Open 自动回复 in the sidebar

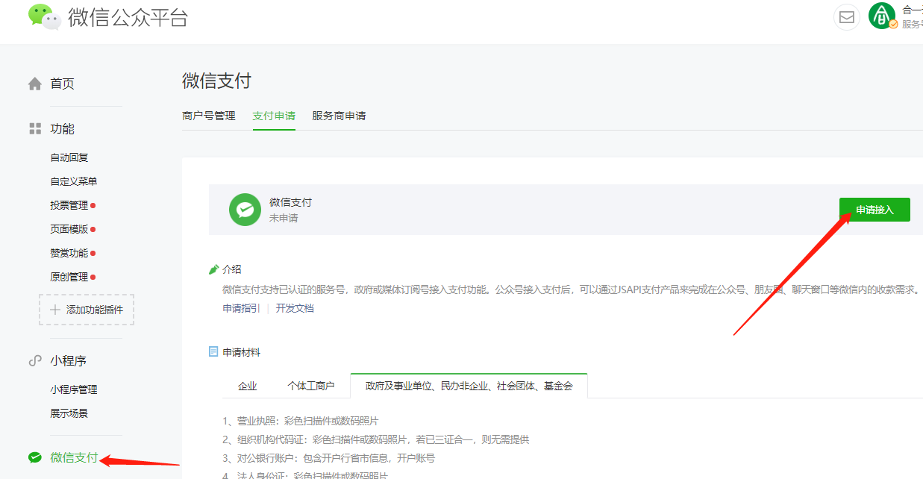coord(69,157)
